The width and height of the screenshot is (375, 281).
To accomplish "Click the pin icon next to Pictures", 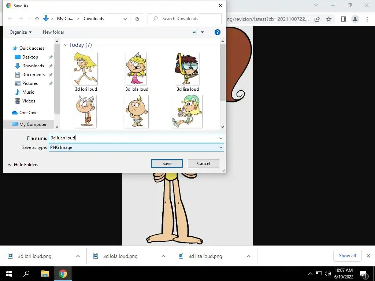I will pos(51,83).
